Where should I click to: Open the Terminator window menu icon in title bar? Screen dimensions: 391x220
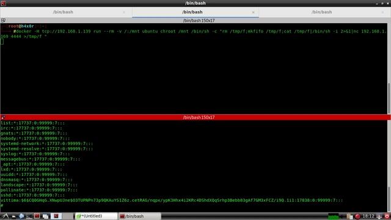coord(3,3)
